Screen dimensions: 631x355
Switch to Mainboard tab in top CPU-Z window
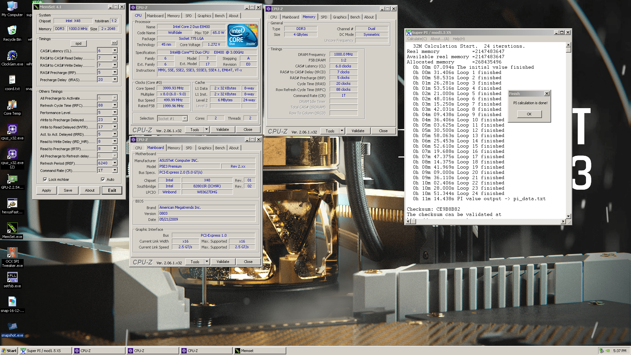point(155,16)
